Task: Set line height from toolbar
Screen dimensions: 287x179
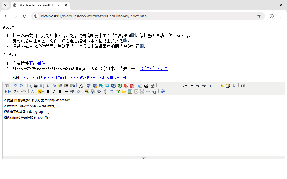Action: [x=73, y=92]
